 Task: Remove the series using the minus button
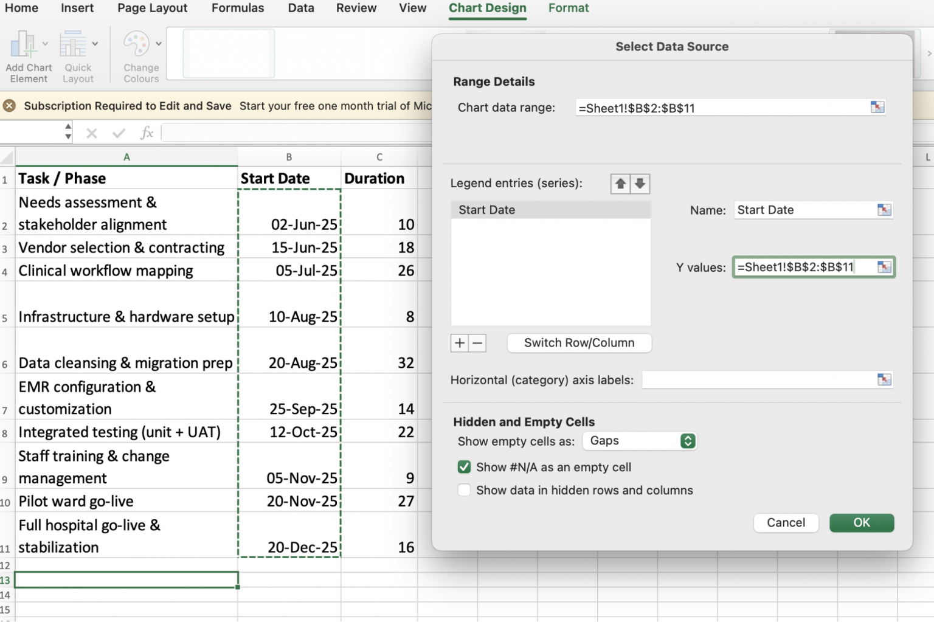point(478,343)
